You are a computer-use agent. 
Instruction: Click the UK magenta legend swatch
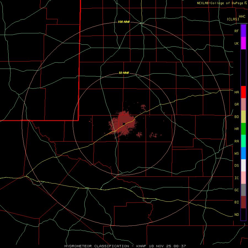coord(243,43)
